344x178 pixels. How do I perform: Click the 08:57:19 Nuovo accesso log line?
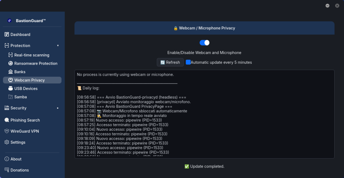coord(119,120)
